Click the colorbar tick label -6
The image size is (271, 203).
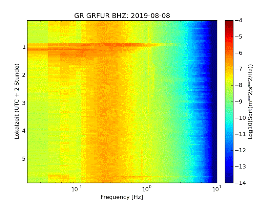click(238, 53)
